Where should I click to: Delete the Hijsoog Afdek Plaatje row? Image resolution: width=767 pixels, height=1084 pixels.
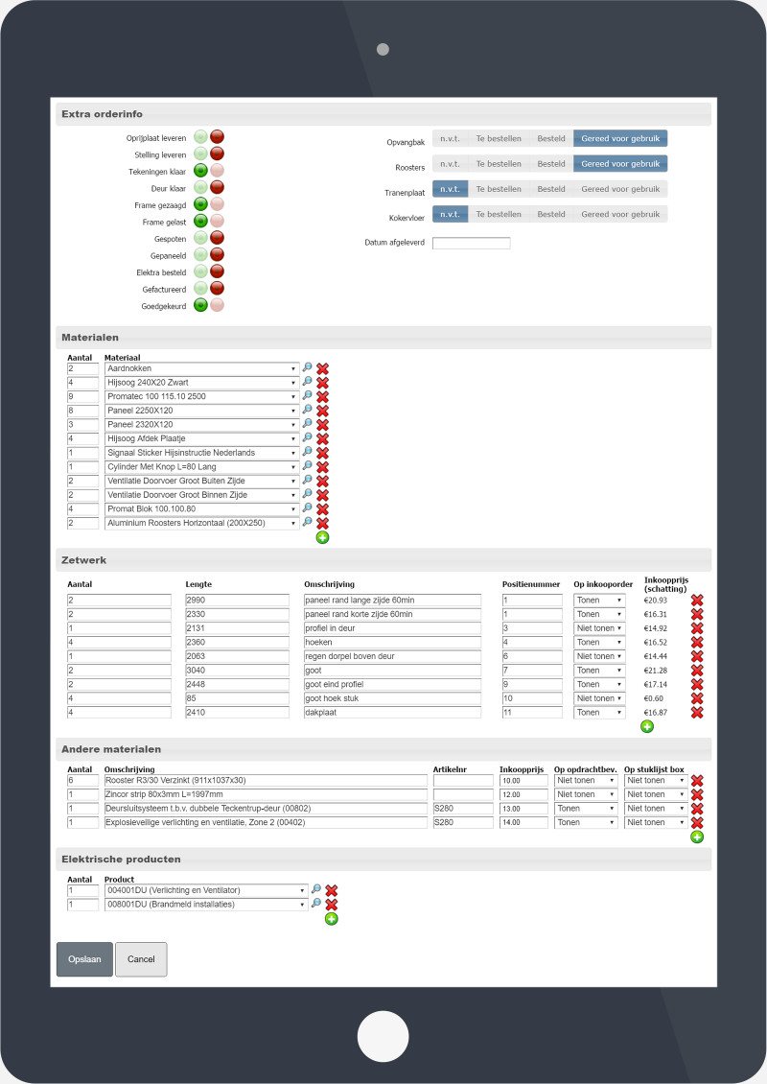(323, 439)
